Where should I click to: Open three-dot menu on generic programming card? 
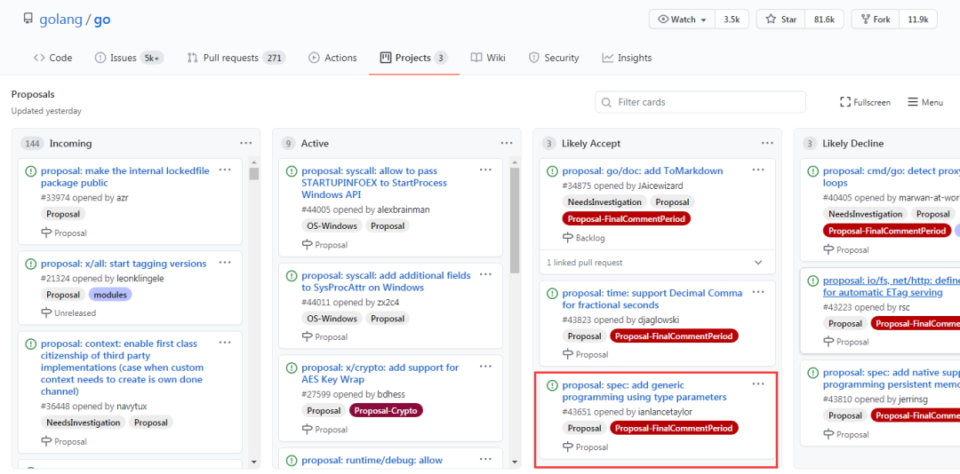coord(758,384)
